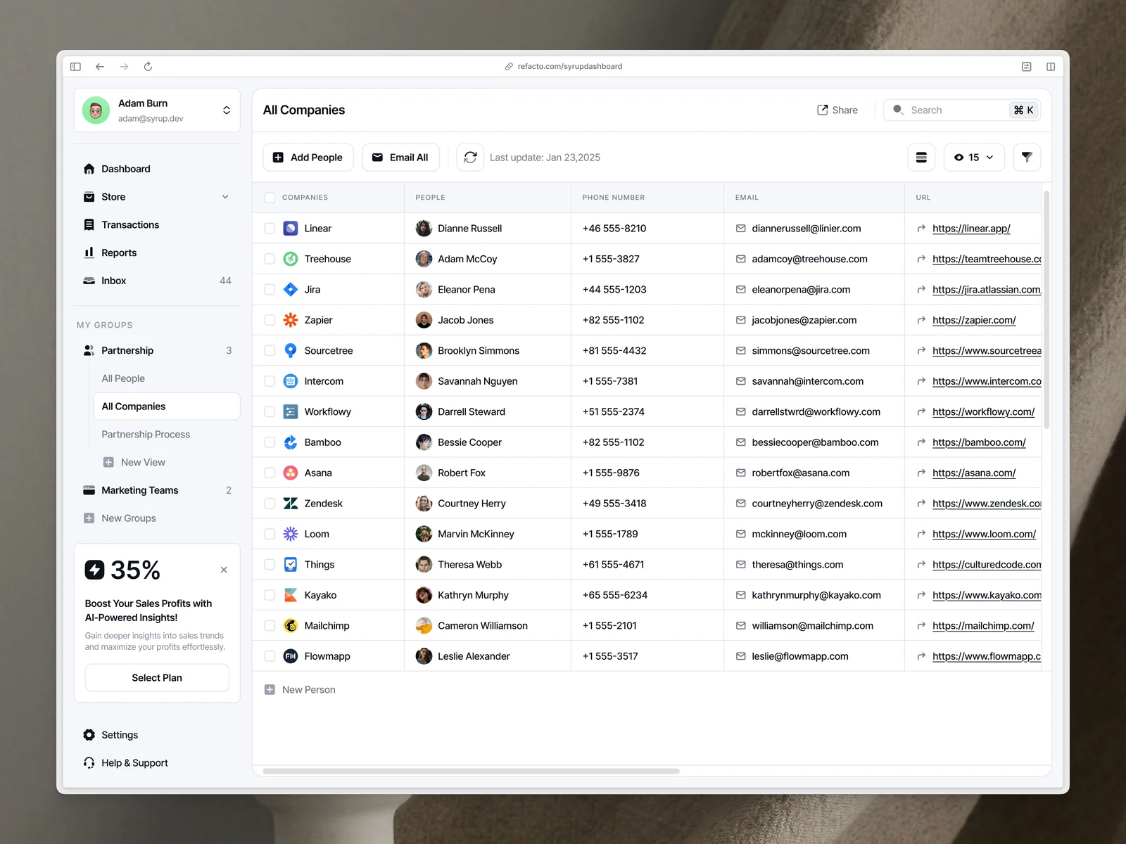Click the refresh data icon button
Image resolution: width=1126 pixels, height=844 pixels.
(x=470, y=158)
